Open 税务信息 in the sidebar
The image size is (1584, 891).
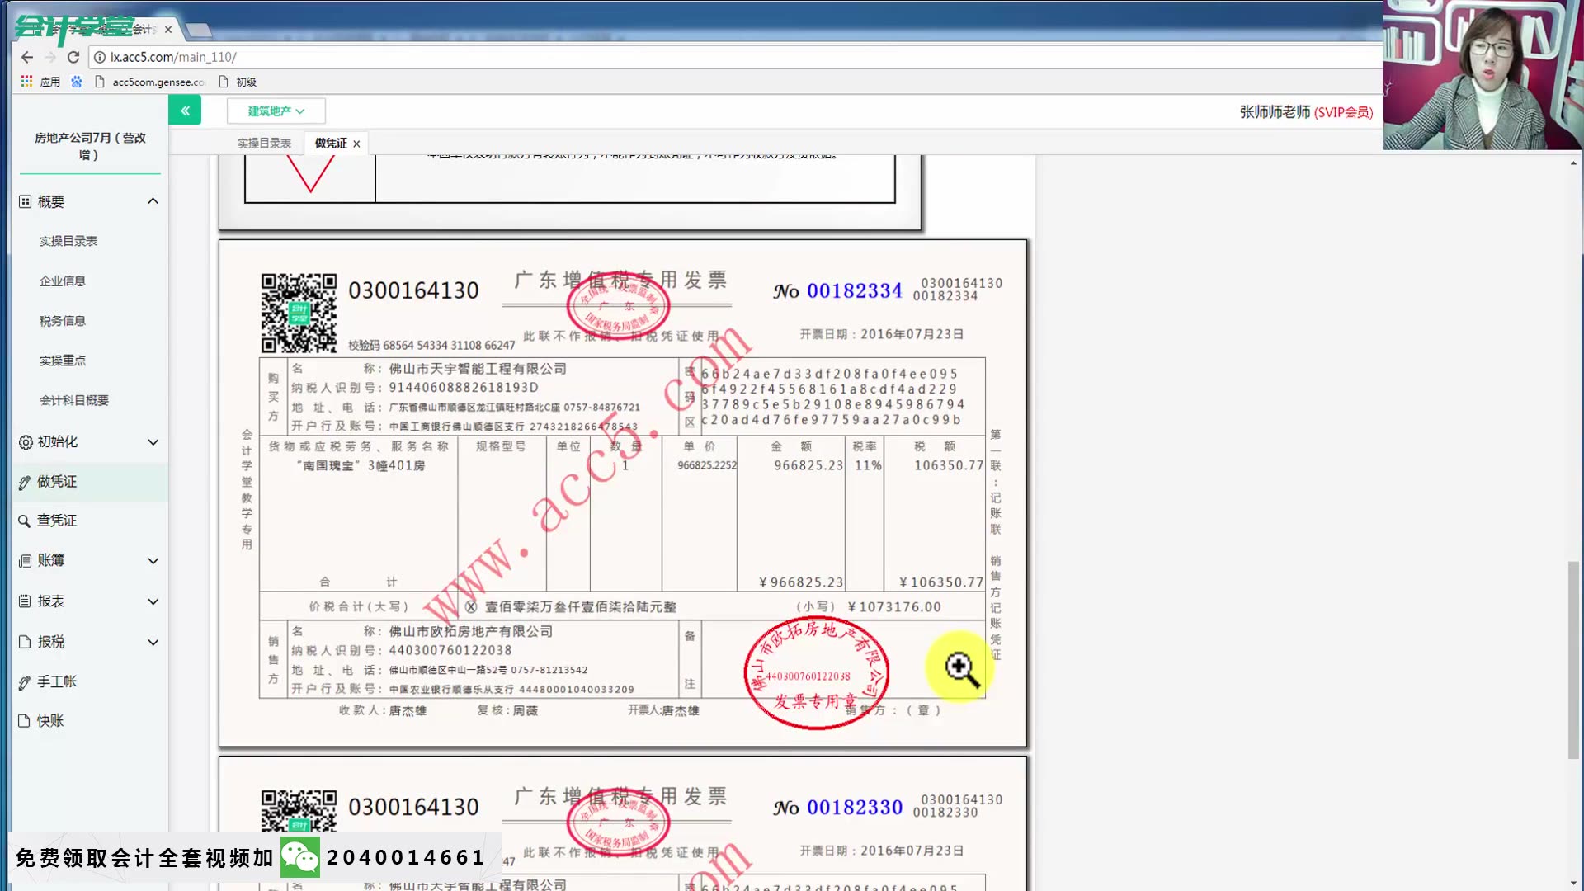[x=63, y=321]
